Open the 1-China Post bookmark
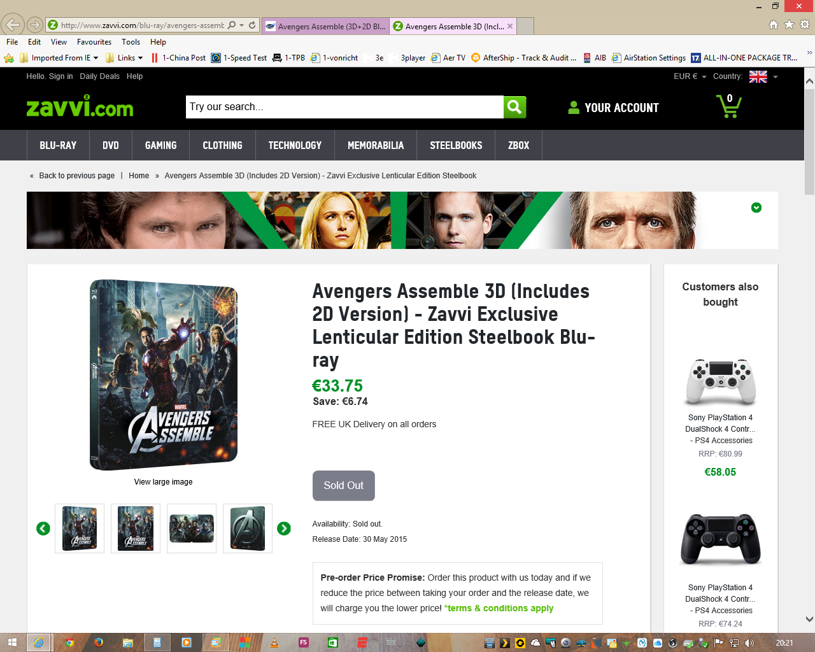The image size is (815, 652). [x=178, y=58]
